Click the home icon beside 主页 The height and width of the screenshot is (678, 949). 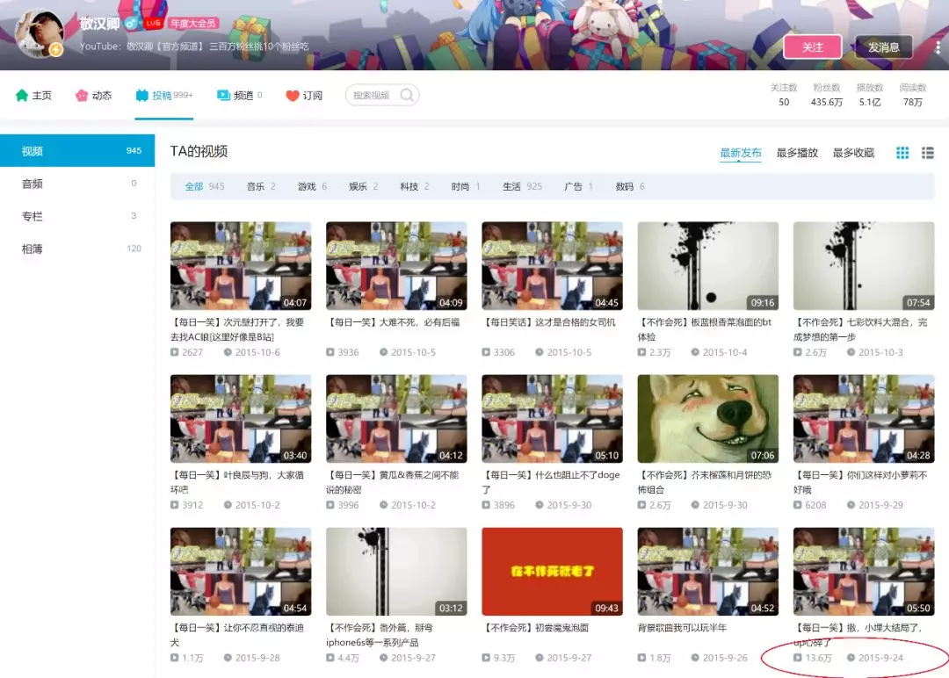22,96
